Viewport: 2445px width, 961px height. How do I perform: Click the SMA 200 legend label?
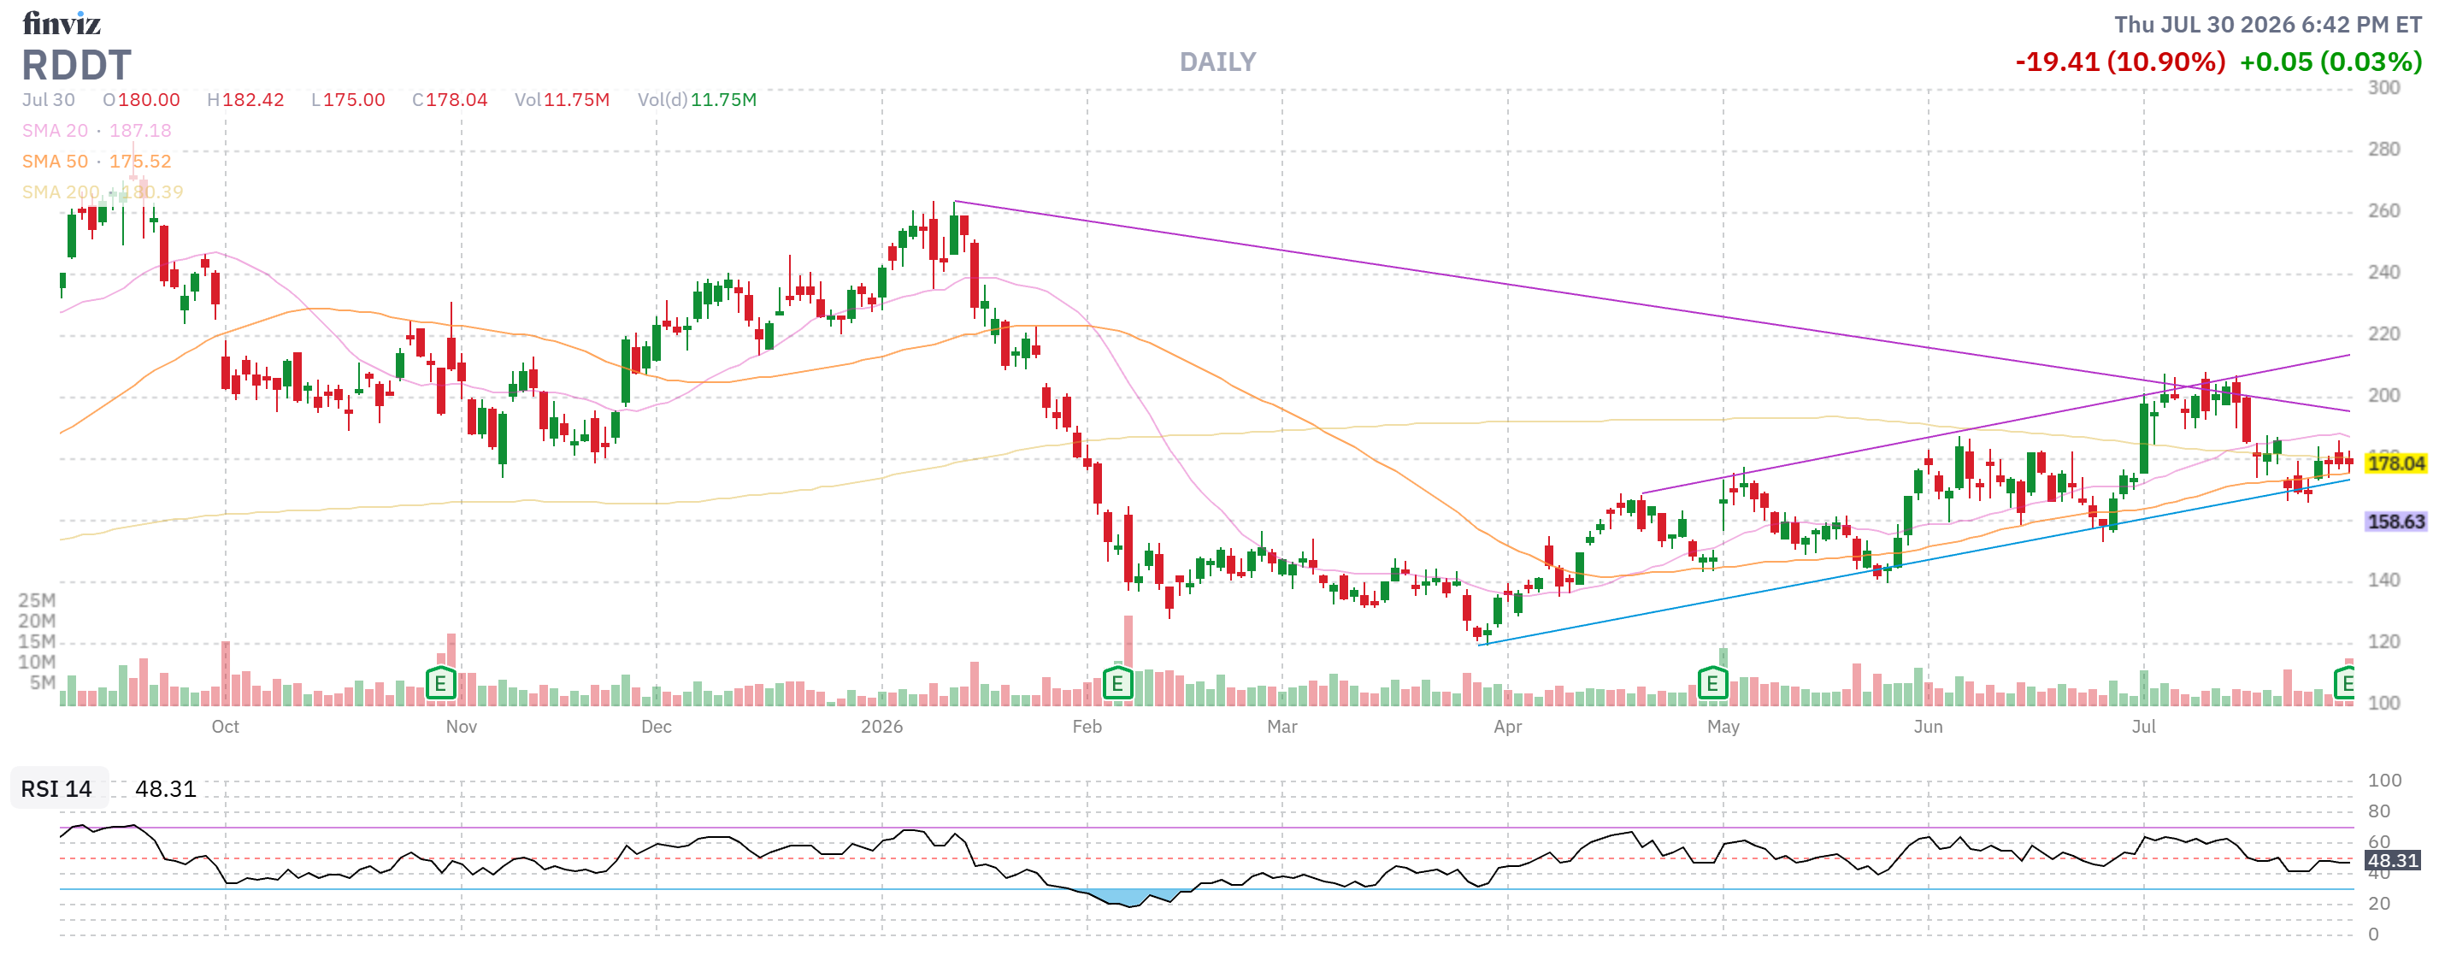point(61,192)
